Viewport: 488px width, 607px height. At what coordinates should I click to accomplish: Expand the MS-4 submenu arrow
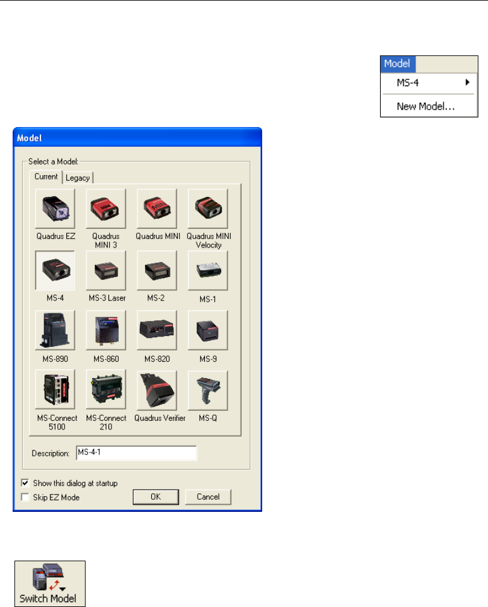468,82
